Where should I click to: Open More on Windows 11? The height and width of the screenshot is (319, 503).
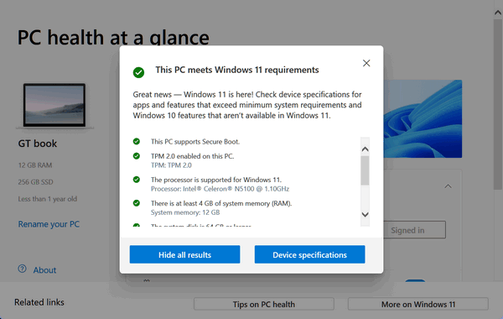click(x=418, y=304)
